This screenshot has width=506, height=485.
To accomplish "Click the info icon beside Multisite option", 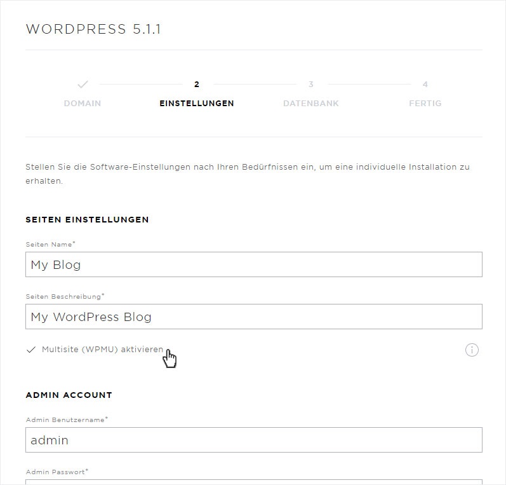I will tap(472, 350).
